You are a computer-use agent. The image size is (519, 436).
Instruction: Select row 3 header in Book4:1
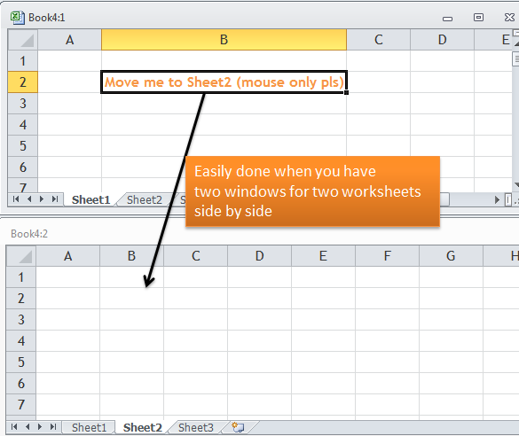tap(22, 104)
